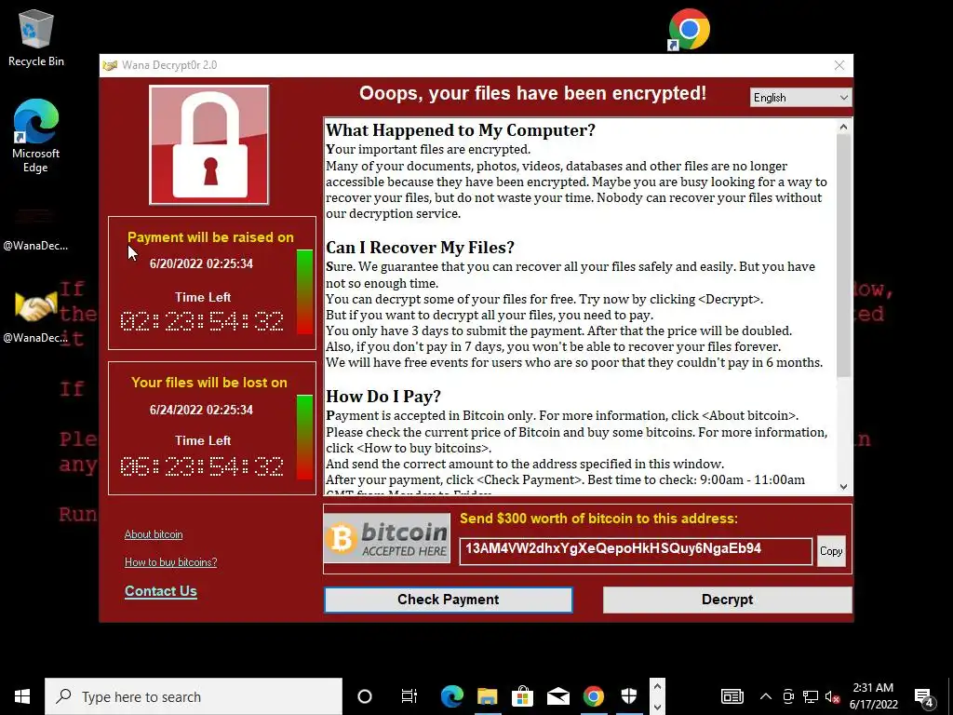
Task: Open File Explorer from the taskbar
Action: click(x=488, y=696)
